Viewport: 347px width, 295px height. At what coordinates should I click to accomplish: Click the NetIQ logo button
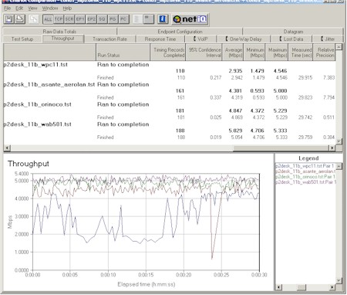coord(190,19)
